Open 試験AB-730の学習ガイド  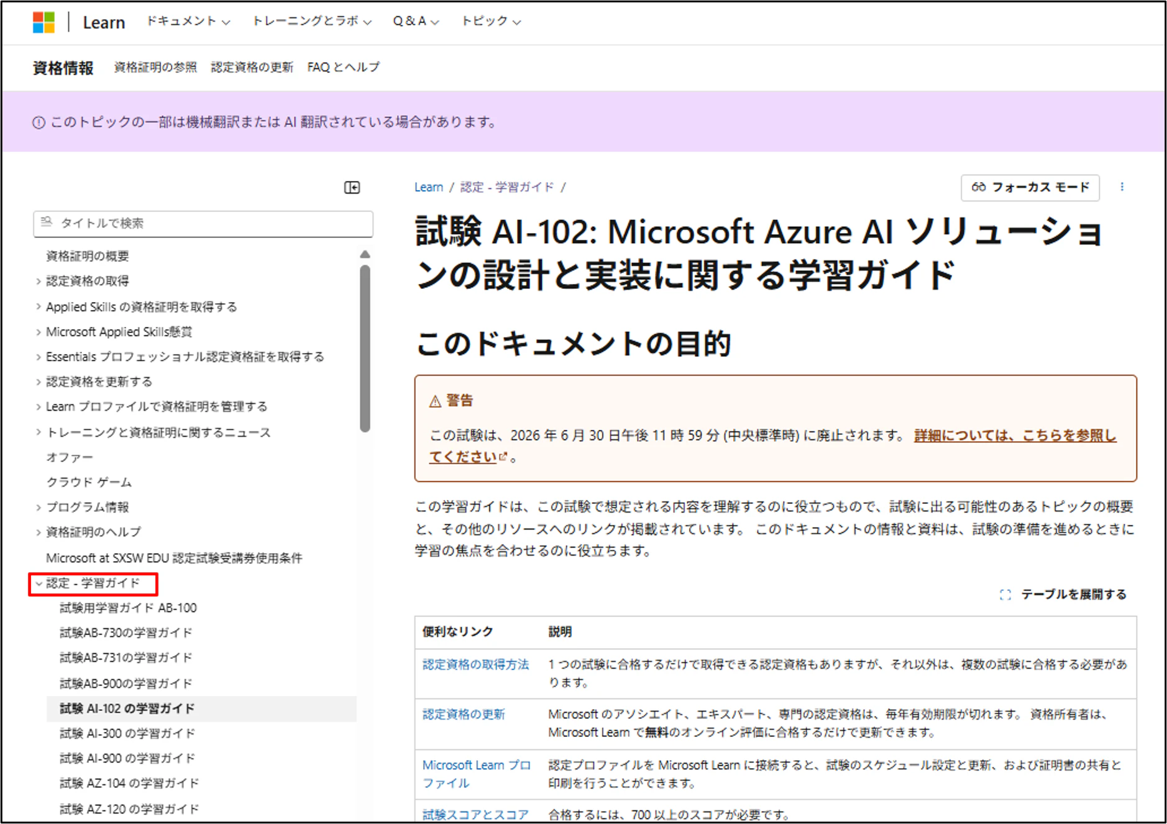[126, 633]
